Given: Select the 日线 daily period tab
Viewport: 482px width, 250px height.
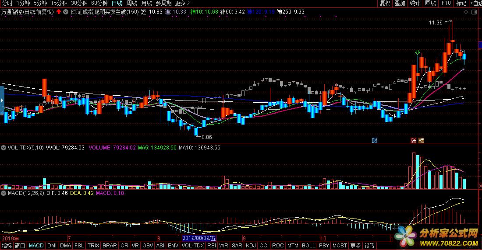Looking at the screenshot, I should [117, 3].
